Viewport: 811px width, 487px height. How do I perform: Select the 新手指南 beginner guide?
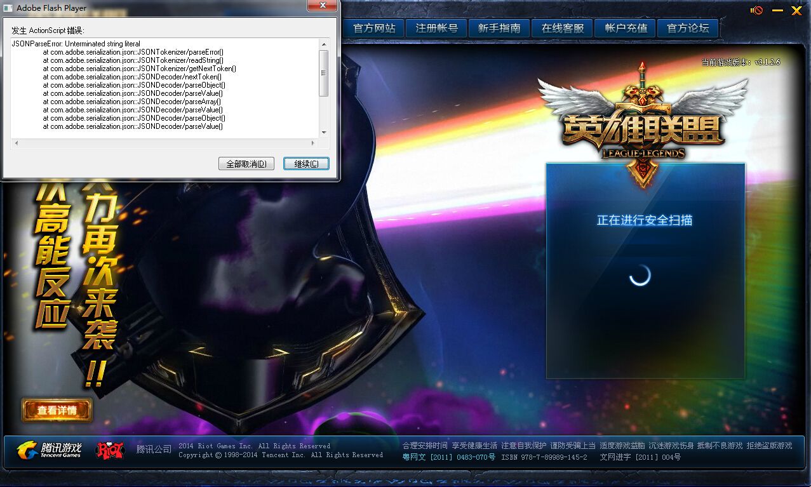499,28
